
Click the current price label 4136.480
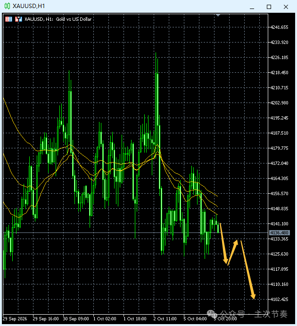[280, 232]
